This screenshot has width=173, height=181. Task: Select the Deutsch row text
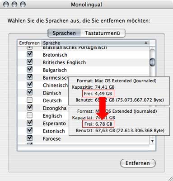tap(52, 100)
